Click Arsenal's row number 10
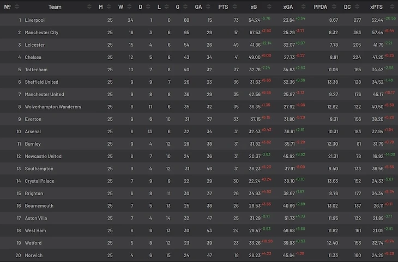 [19, 132]
